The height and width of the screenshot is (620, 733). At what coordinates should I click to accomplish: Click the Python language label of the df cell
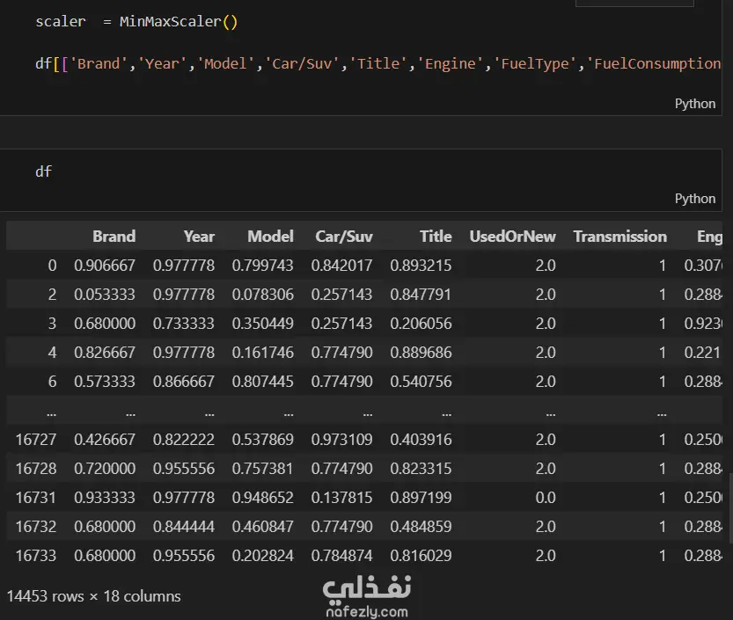pyautogui.click(x=695, y=199)
